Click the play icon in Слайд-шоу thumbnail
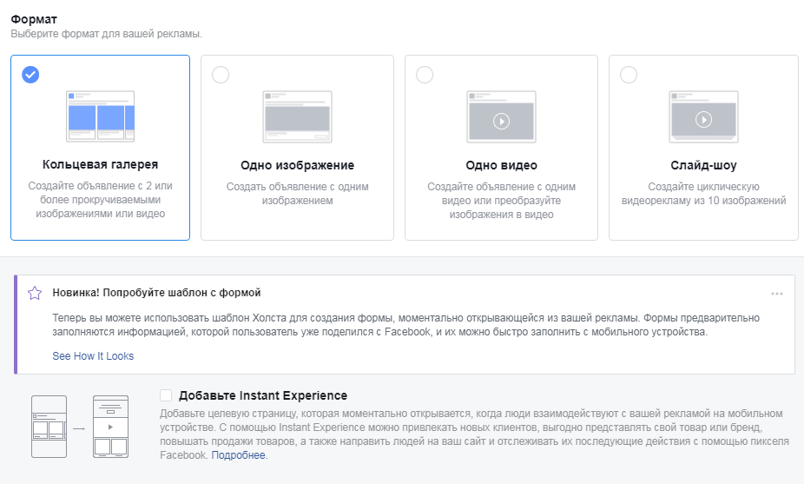Screen dimensions: 804x484 point(703,120)
